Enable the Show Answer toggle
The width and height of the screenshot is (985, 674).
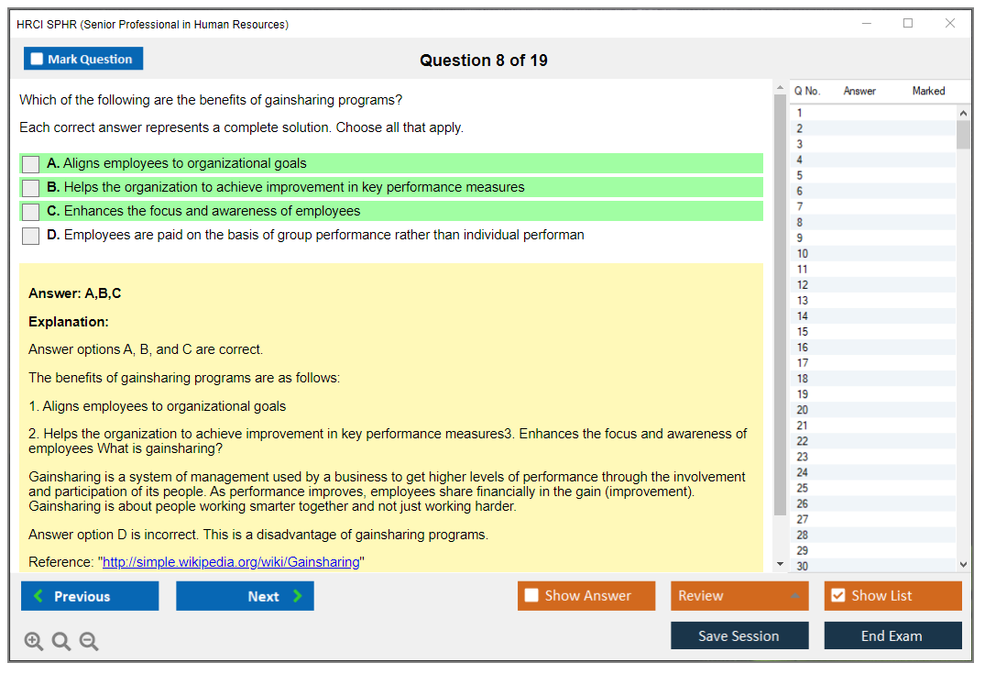tap(531, 596)
